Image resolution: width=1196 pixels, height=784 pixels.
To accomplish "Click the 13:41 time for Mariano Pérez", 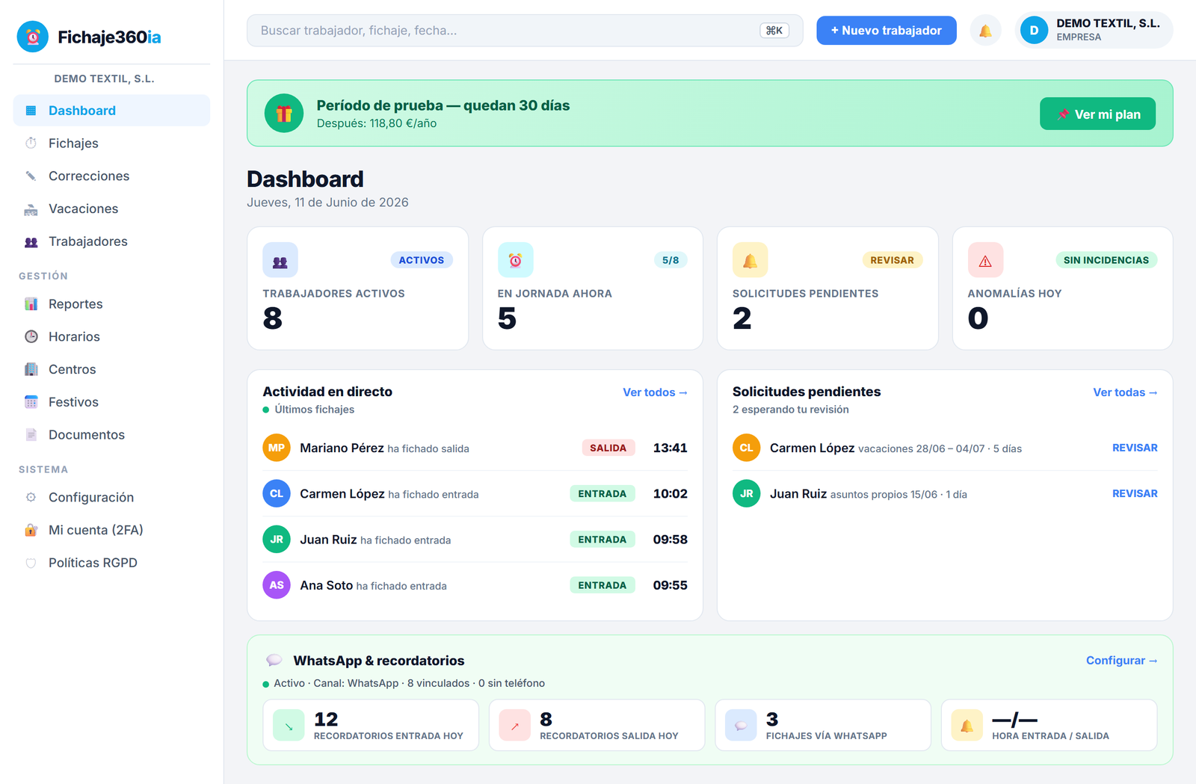I will coord(670,448).
